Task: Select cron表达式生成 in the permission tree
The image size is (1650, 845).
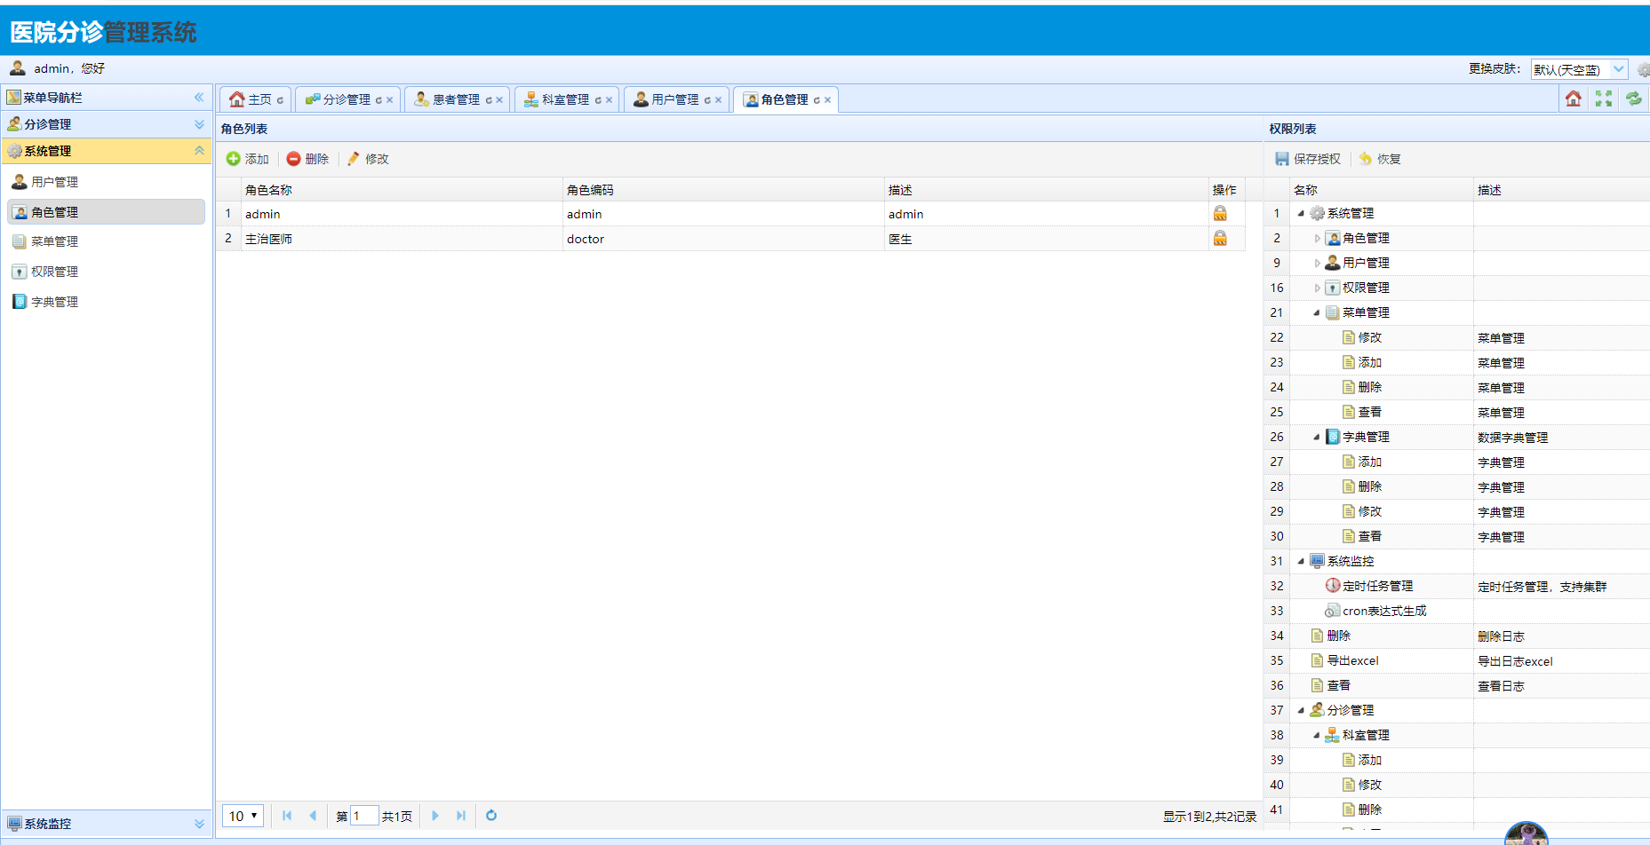Action: (1384, 611)
